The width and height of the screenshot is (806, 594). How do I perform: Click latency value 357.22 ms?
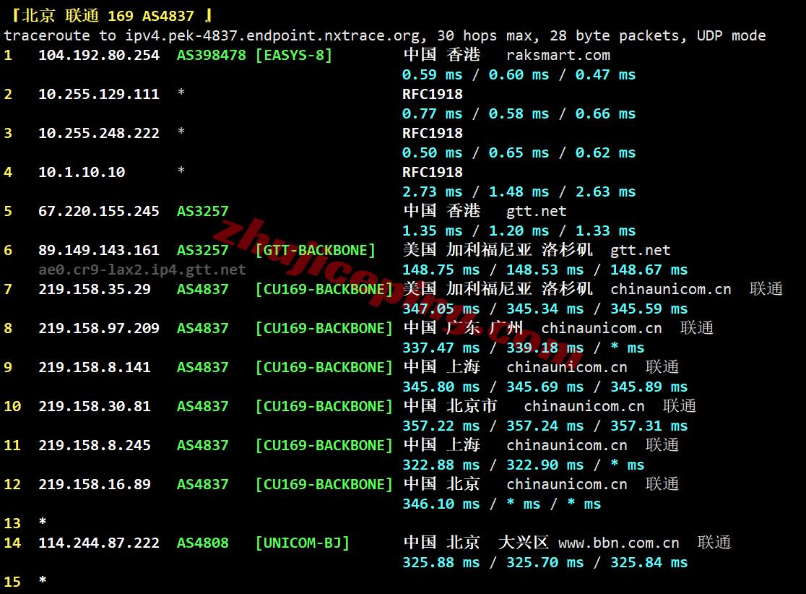(x=441, y=426)
